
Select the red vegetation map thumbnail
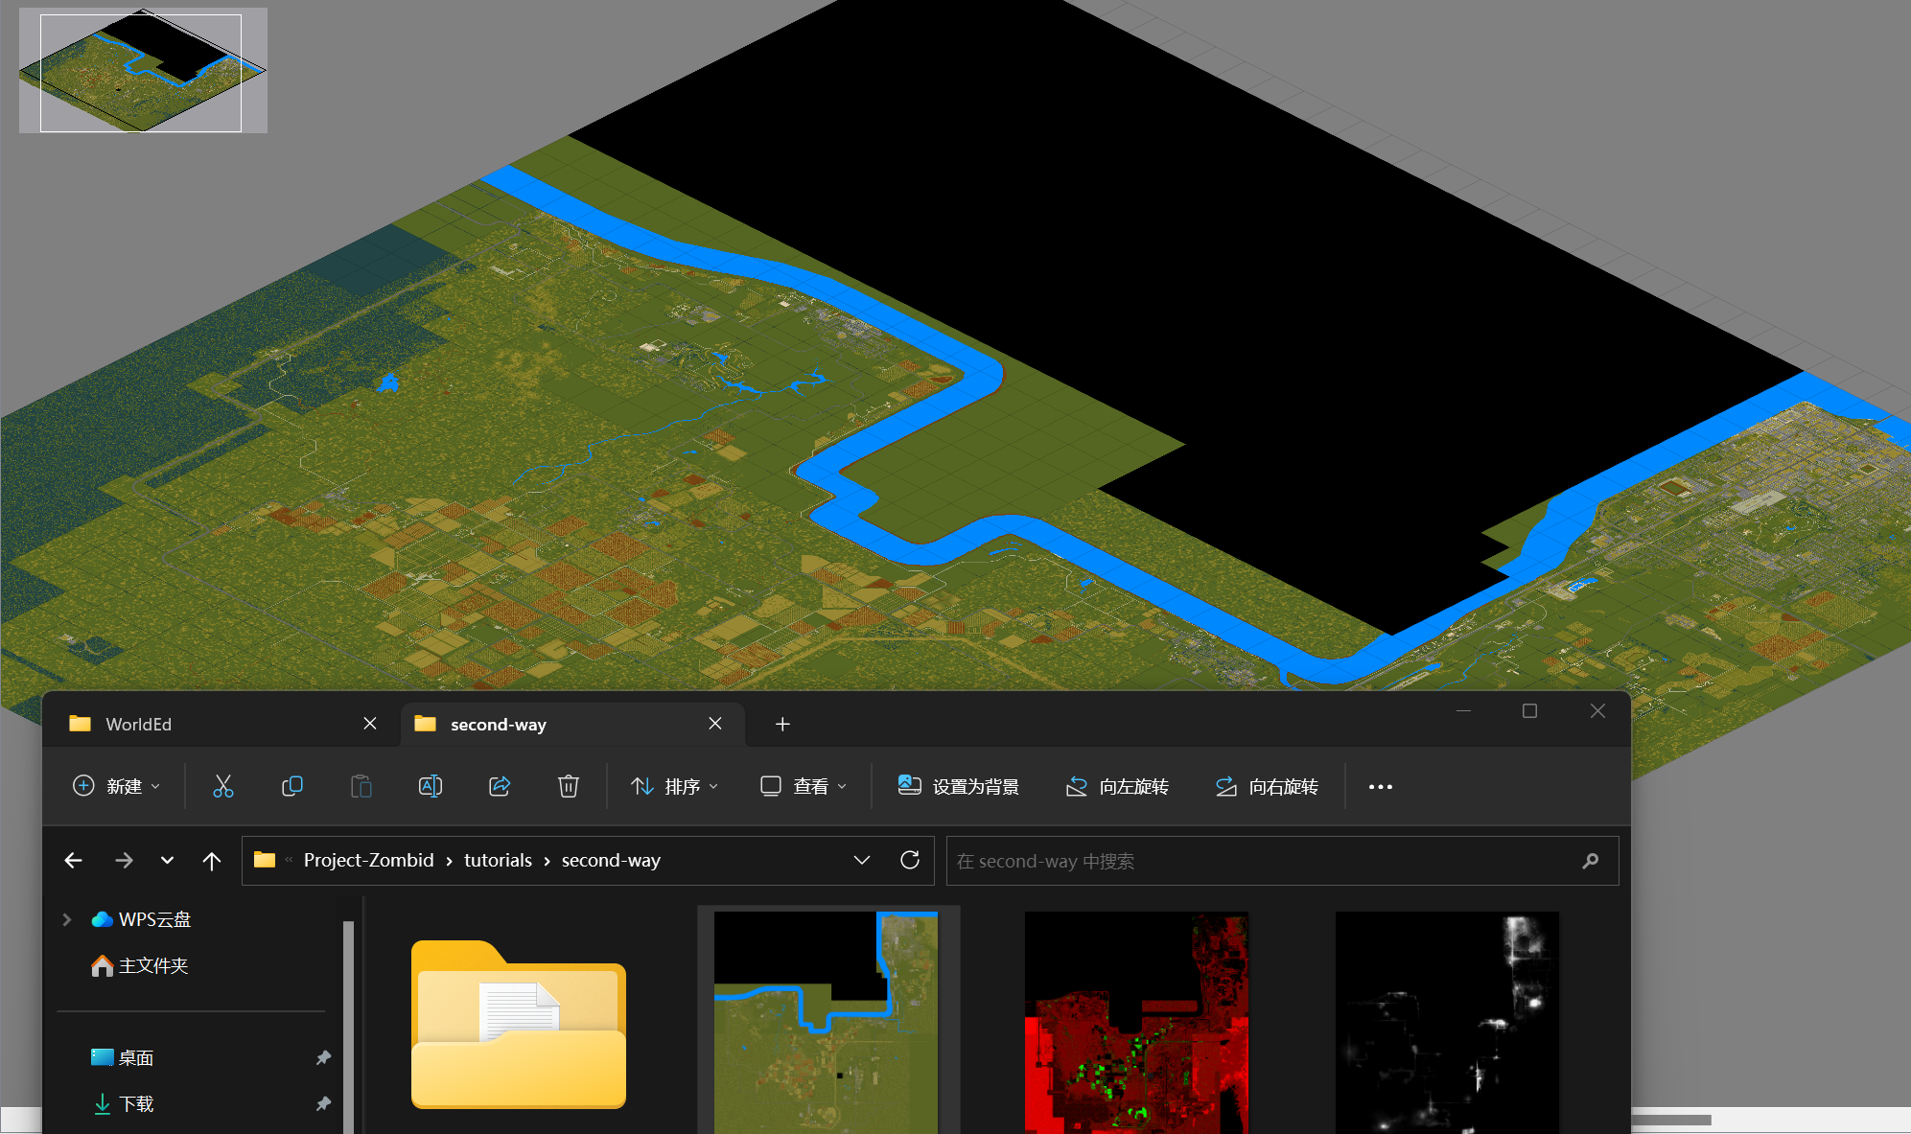1136,1022
